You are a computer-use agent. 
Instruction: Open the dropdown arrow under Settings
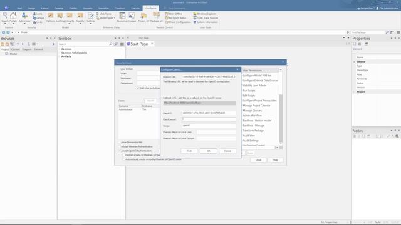pos(91,24)
